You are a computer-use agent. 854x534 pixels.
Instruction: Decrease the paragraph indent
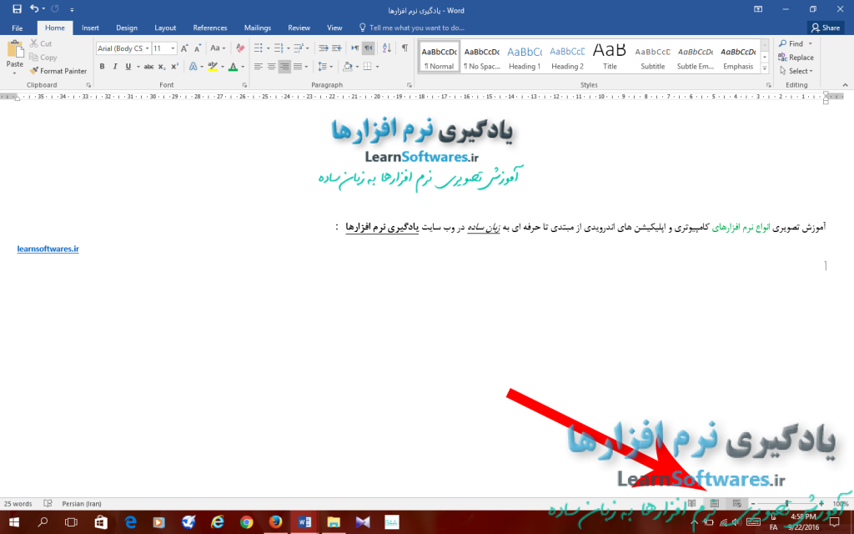pyautogui.click(x=324, y=48)
